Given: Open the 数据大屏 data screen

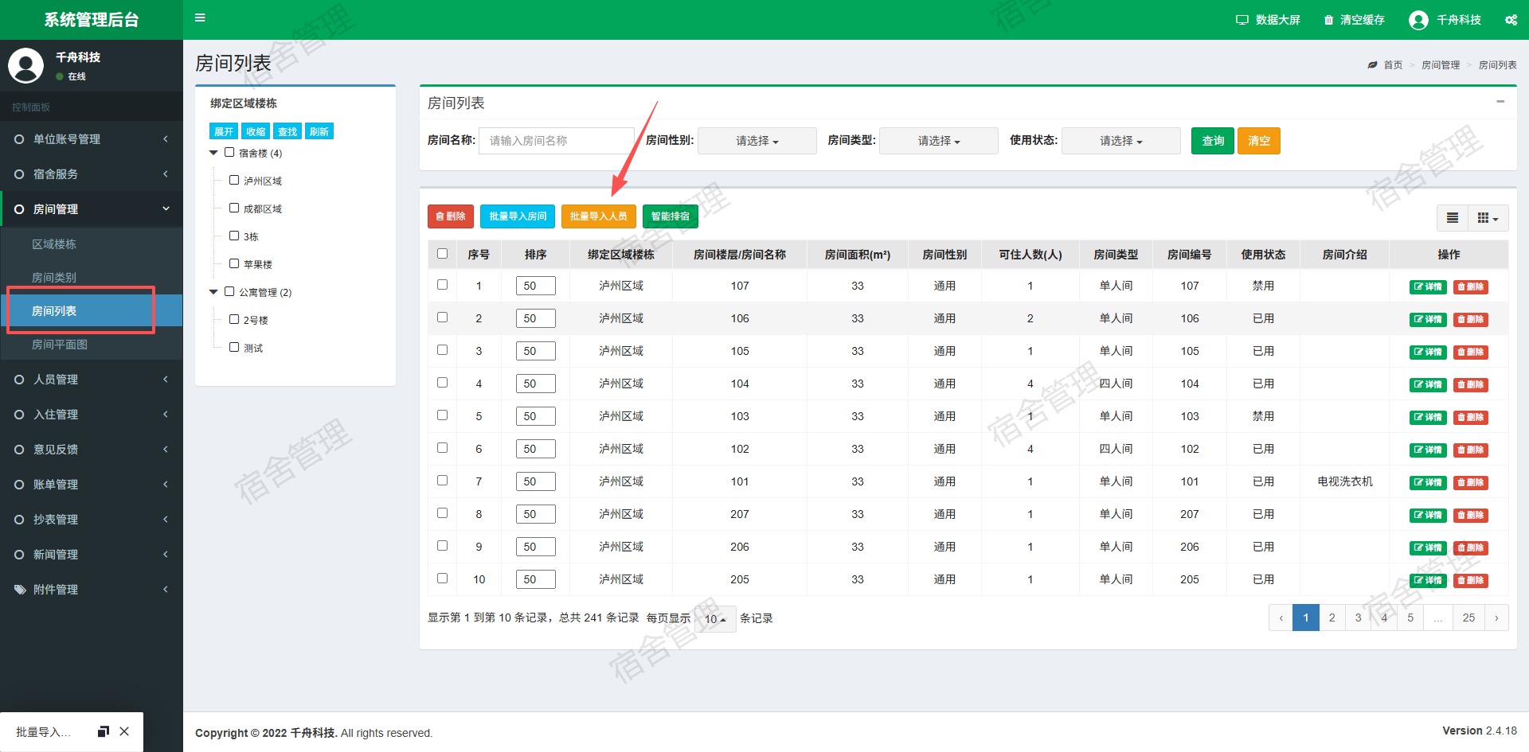Looking at the screenshot, I should point(1268,20).
